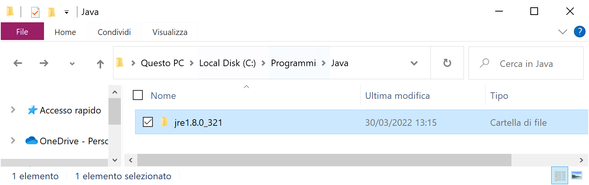Open the File menu tab
Viewport: 589px width, 185px height.
point(22,32)
